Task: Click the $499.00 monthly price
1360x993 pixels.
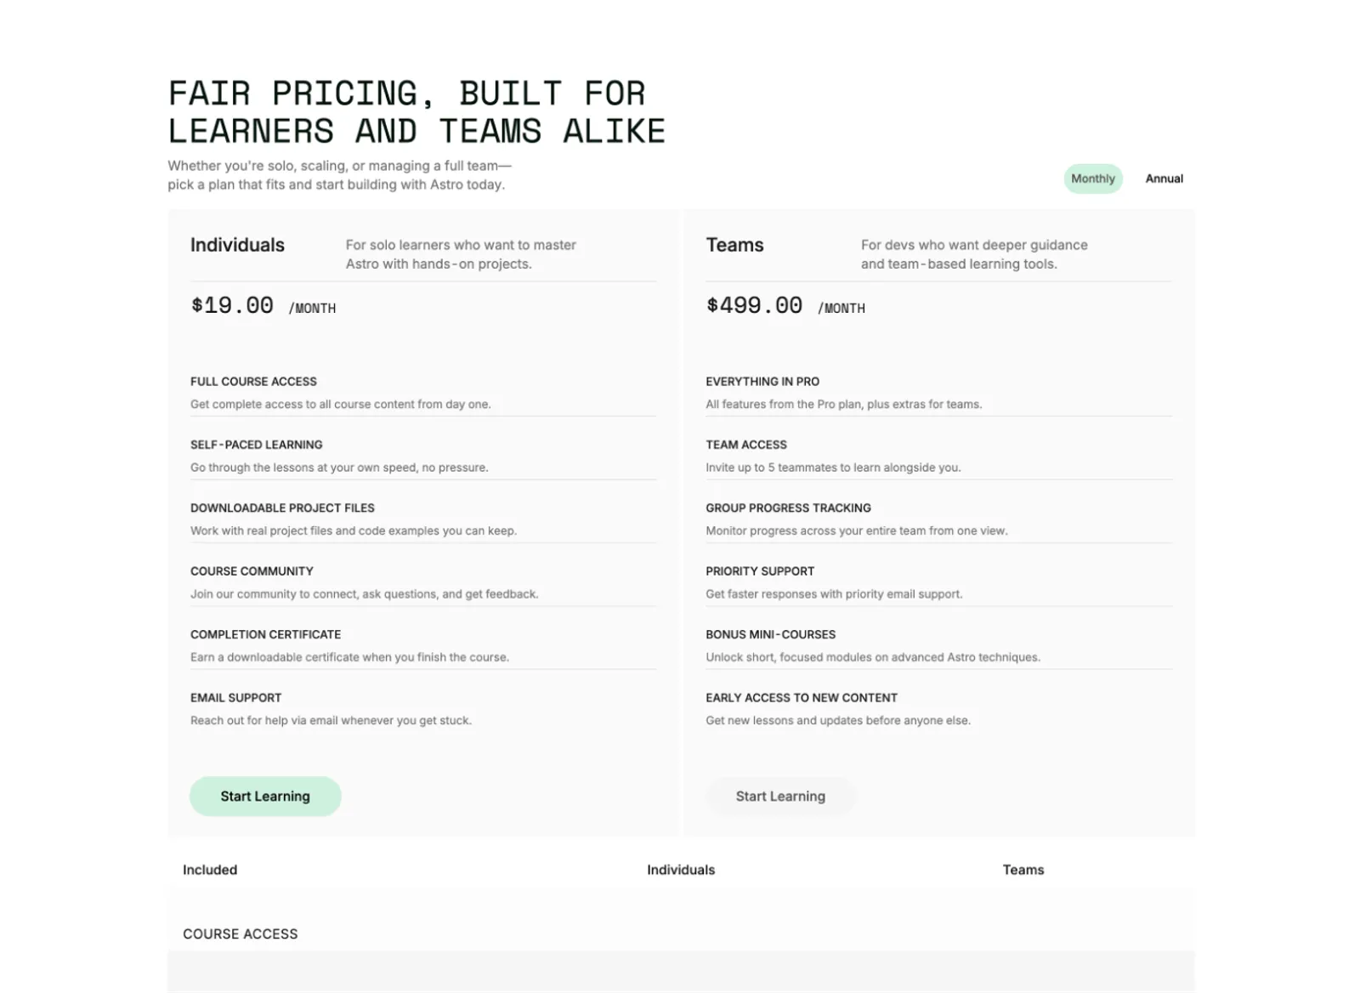Action: 754,306
